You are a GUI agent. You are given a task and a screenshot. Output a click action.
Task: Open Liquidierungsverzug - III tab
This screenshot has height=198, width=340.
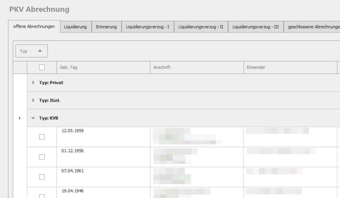coord(256,26)
